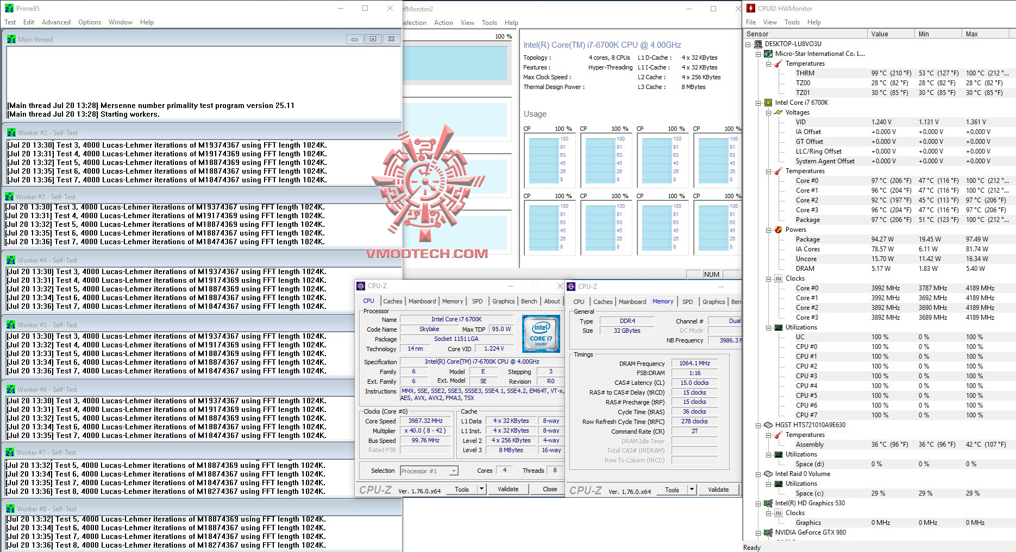This screenshot has width=1016, height=552.
Task: Click the Prime95 icon on Worker #2 window
Action: 11,133
